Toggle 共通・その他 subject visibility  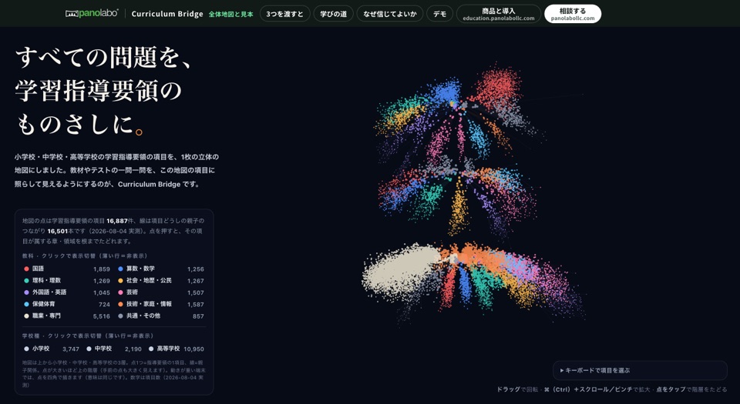(161, 316)
